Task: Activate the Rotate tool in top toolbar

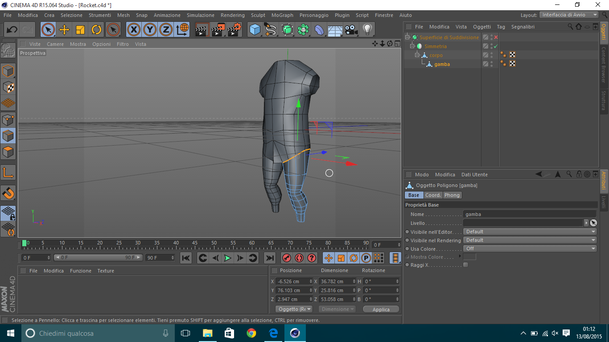Action: pyautogui.click(x=96, y=30)
